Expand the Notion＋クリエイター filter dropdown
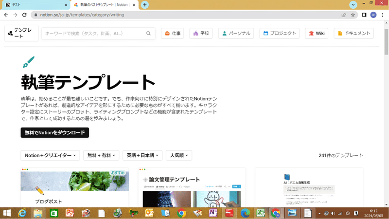Image resolution: width=389 pixels, height=219 pixels. coord(50,155)
